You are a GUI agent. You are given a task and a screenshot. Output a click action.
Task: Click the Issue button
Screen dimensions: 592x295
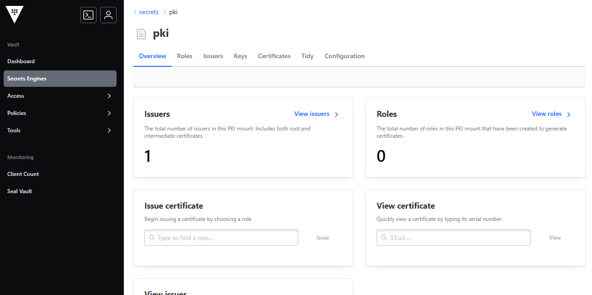323,238
